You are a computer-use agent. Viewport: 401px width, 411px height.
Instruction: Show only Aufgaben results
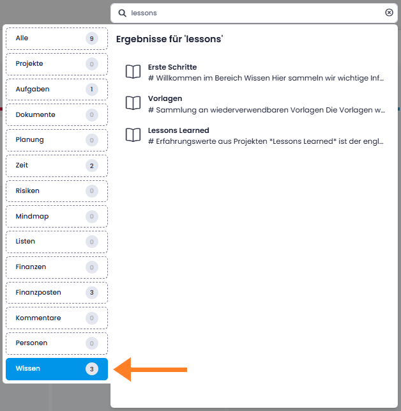click(x=57, y=89)
